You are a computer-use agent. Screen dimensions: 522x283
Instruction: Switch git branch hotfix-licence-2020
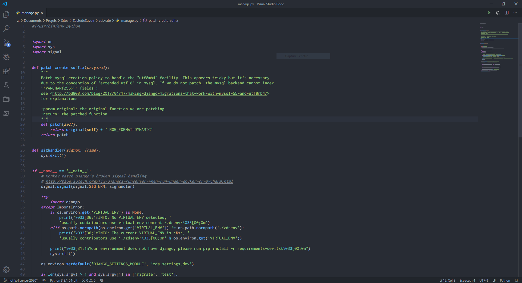tap(21, 280)
